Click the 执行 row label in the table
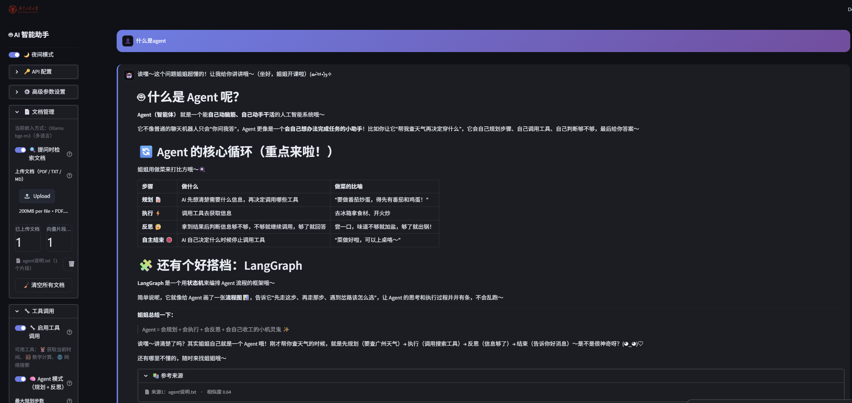Screen dimensions: 852x403 pos(151,213)
